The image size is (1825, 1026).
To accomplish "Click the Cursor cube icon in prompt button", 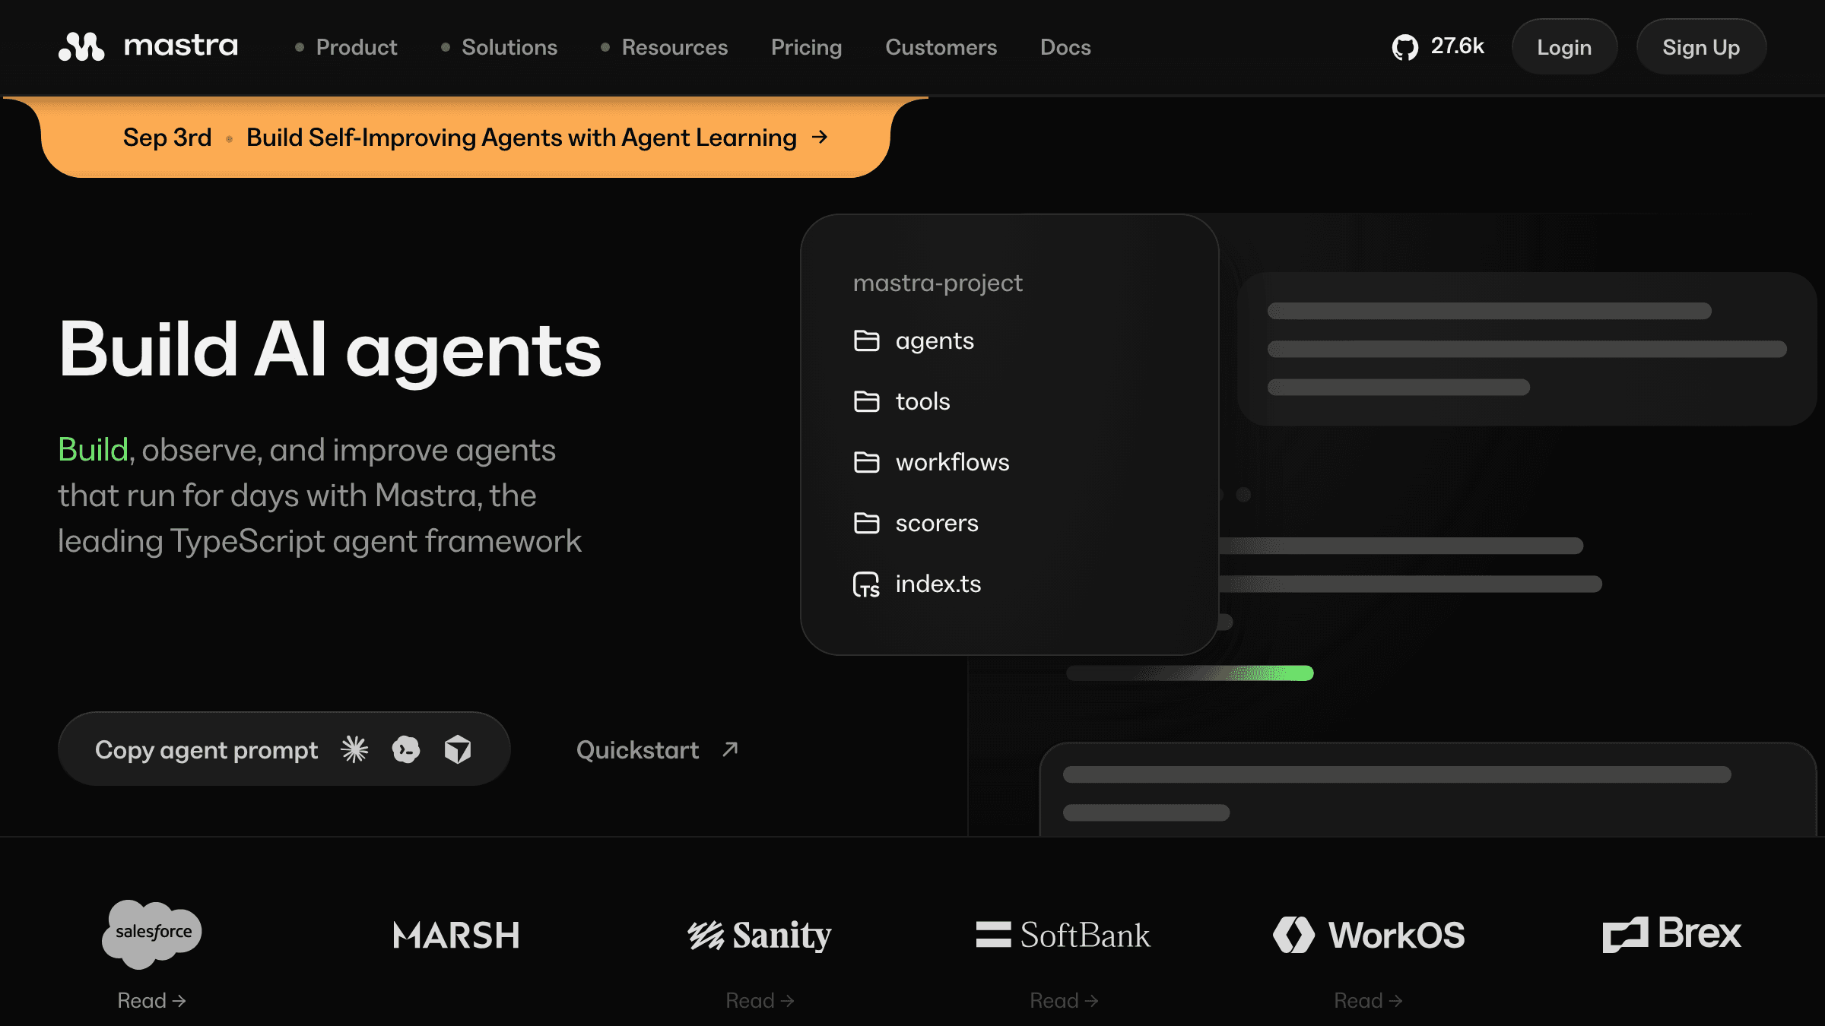I will [458, 749].
